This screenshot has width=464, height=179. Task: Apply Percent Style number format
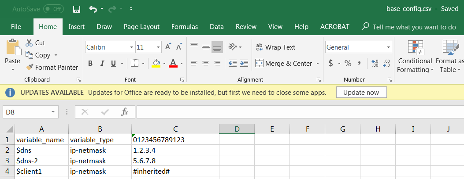[x=348, y=64]
